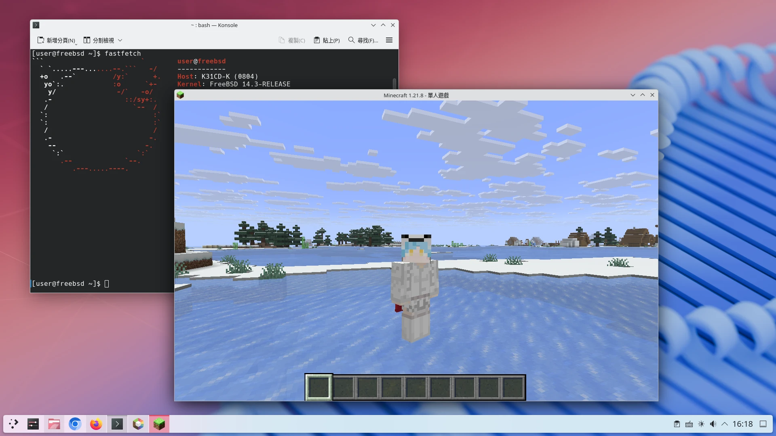Click the Peek at Desktop button
Screen dimensions: 776x436
pyautogui.click(x=763, y=424)
